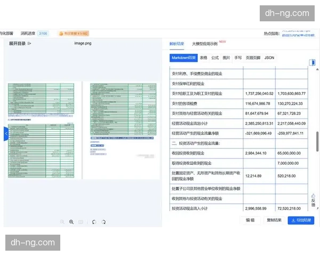320x256 pixels.
Task: Click the 处置子公司及其他营业单位收到的现金净额 cell
Action: (206, 189)
